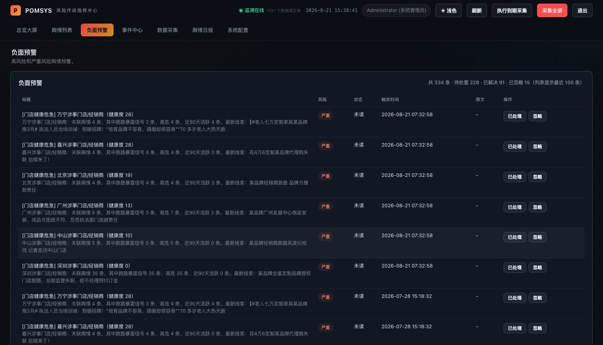Go to the 事件中心 tab

[x=132, y=30]
